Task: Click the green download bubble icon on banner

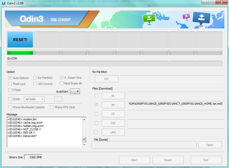Action: (149, 18)
